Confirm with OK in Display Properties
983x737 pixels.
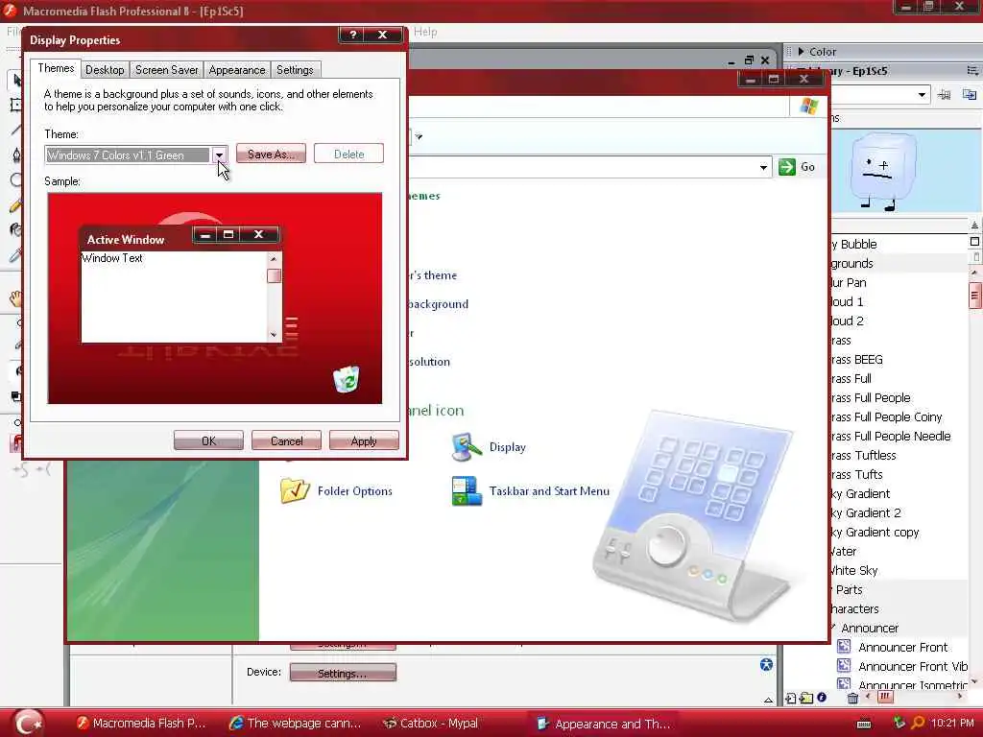pos(208,440)
